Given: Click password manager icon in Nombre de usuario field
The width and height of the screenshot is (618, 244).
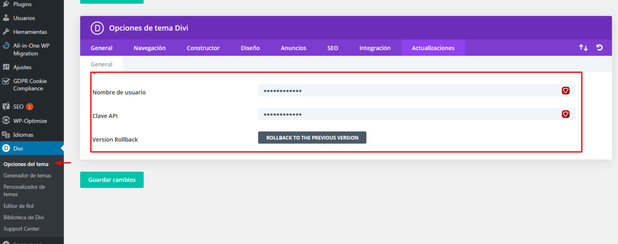Looking at the screenshot, I should pos(566,90).
